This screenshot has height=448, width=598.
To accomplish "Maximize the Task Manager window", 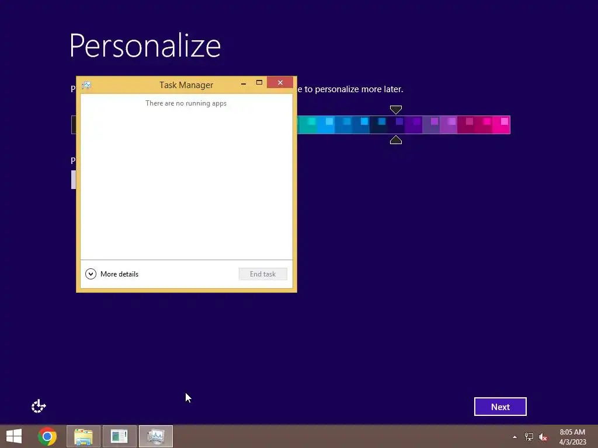I will point(259,83).
